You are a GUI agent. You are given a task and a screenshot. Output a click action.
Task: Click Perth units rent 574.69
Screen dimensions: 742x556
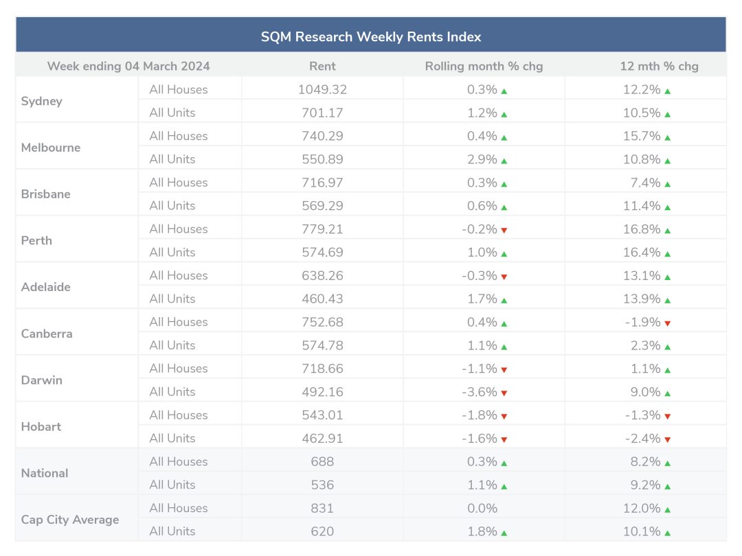pyautogui.click(x=322, y=252)
